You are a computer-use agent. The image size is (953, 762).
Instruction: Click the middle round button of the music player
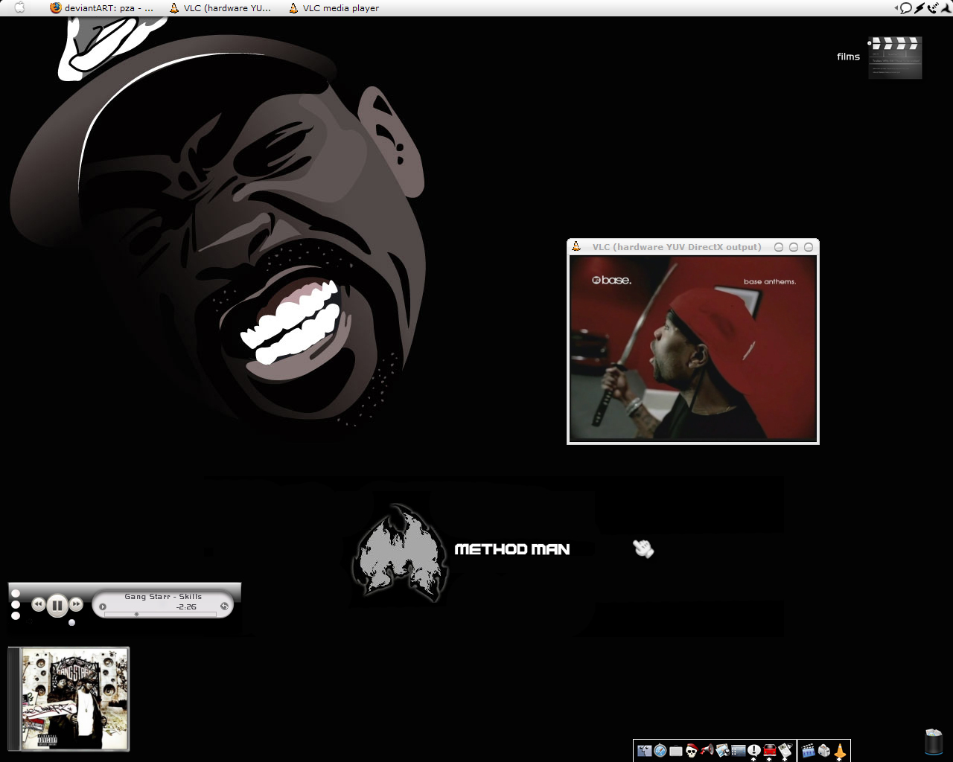coord(16,604)
